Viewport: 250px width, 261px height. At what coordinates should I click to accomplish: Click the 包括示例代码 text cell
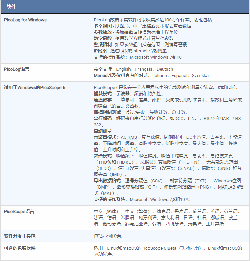[x=108, y=236]
